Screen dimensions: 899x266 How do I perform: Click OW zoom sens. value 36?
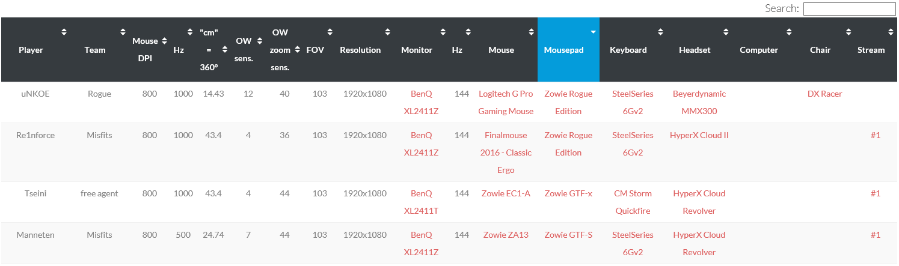click(284, 135)
